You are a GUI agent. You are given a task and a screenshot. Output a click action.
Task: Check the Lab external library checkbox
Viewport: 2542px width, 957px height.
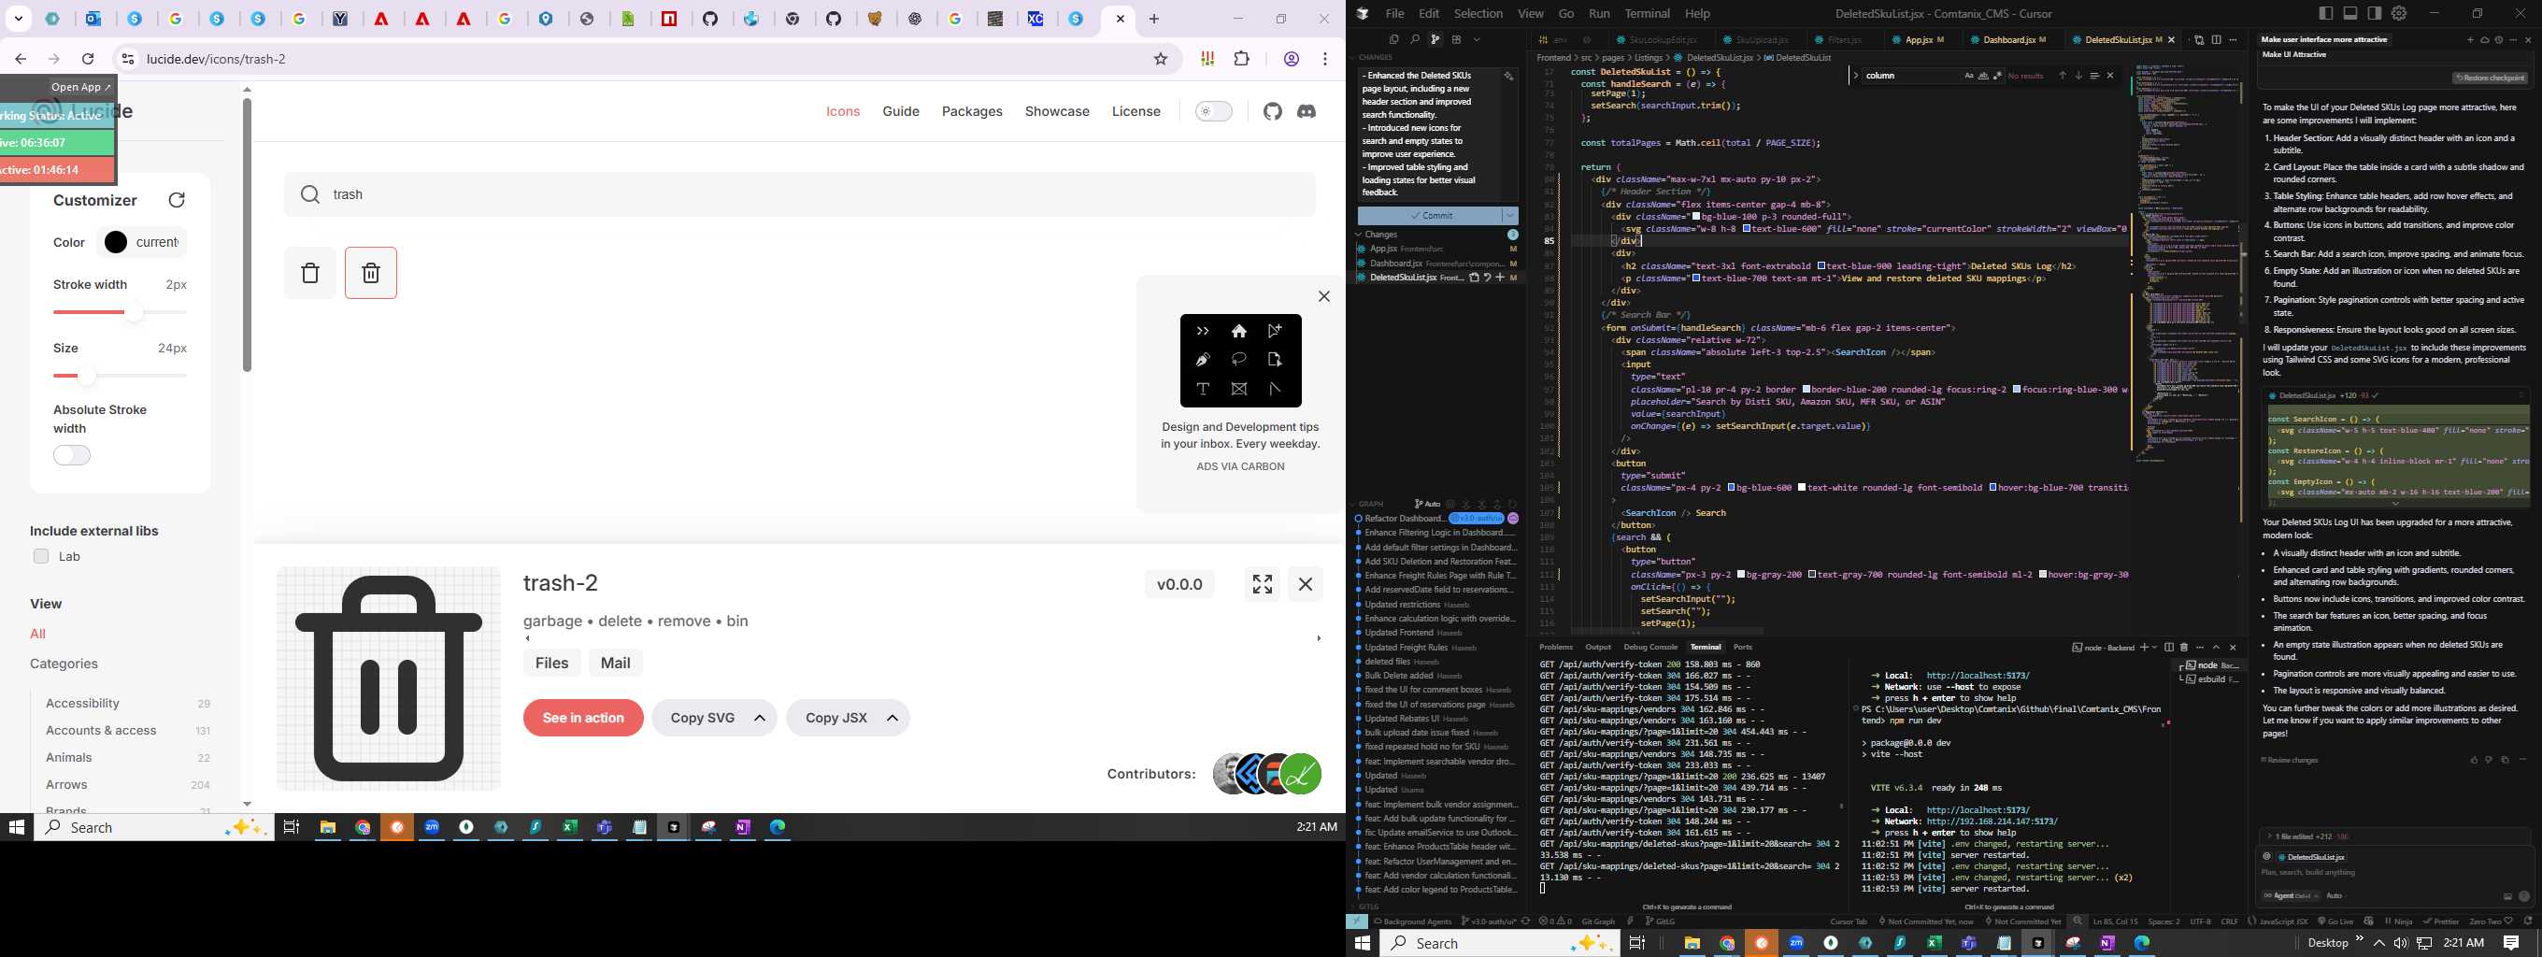point(40,556)
